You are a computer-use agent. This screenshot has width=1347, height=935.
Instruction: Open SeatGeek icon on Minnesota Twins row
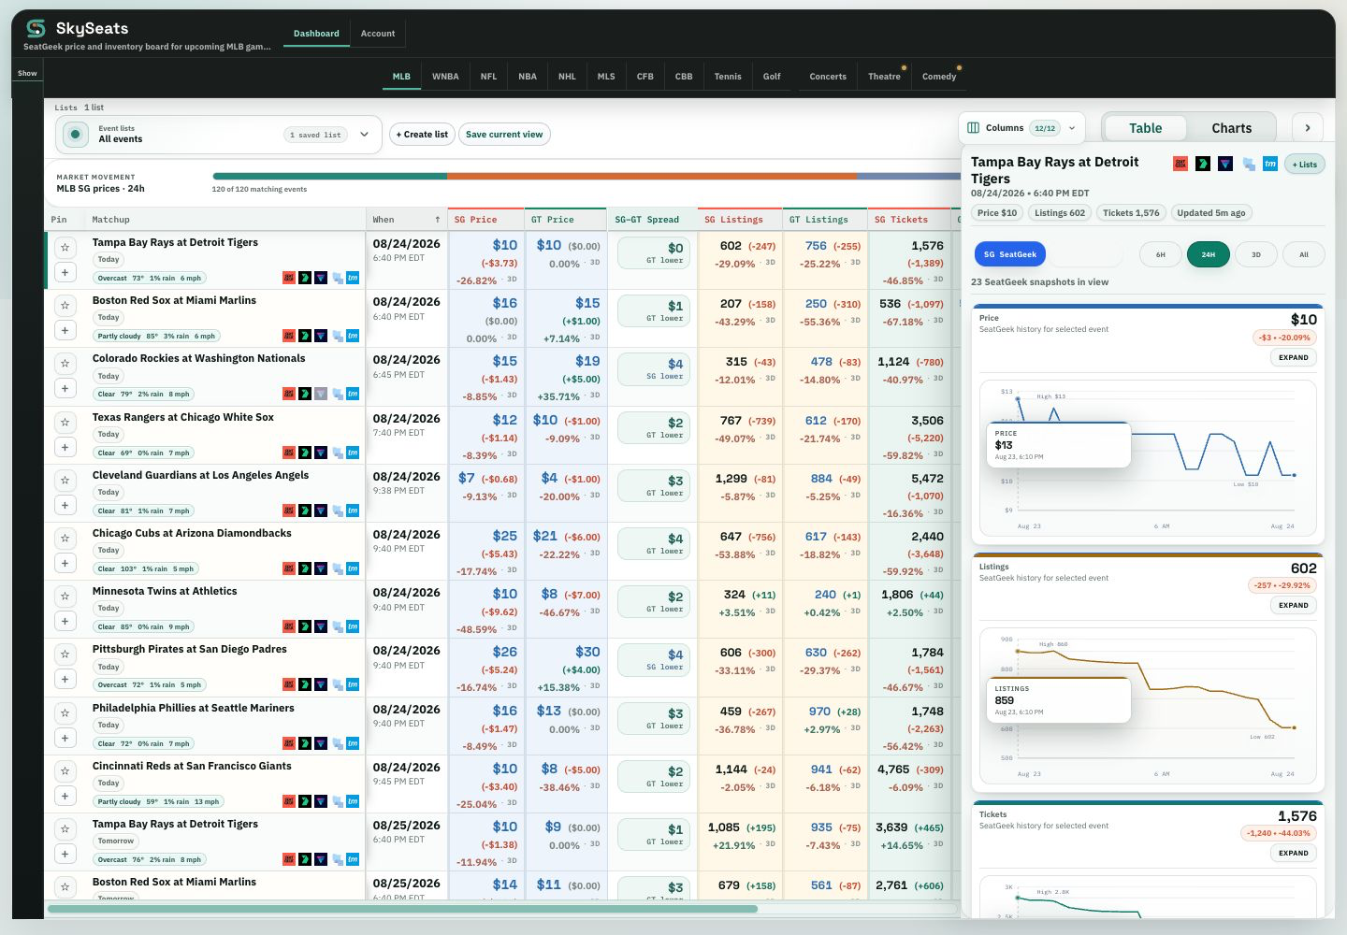click(x=289, y=626)
